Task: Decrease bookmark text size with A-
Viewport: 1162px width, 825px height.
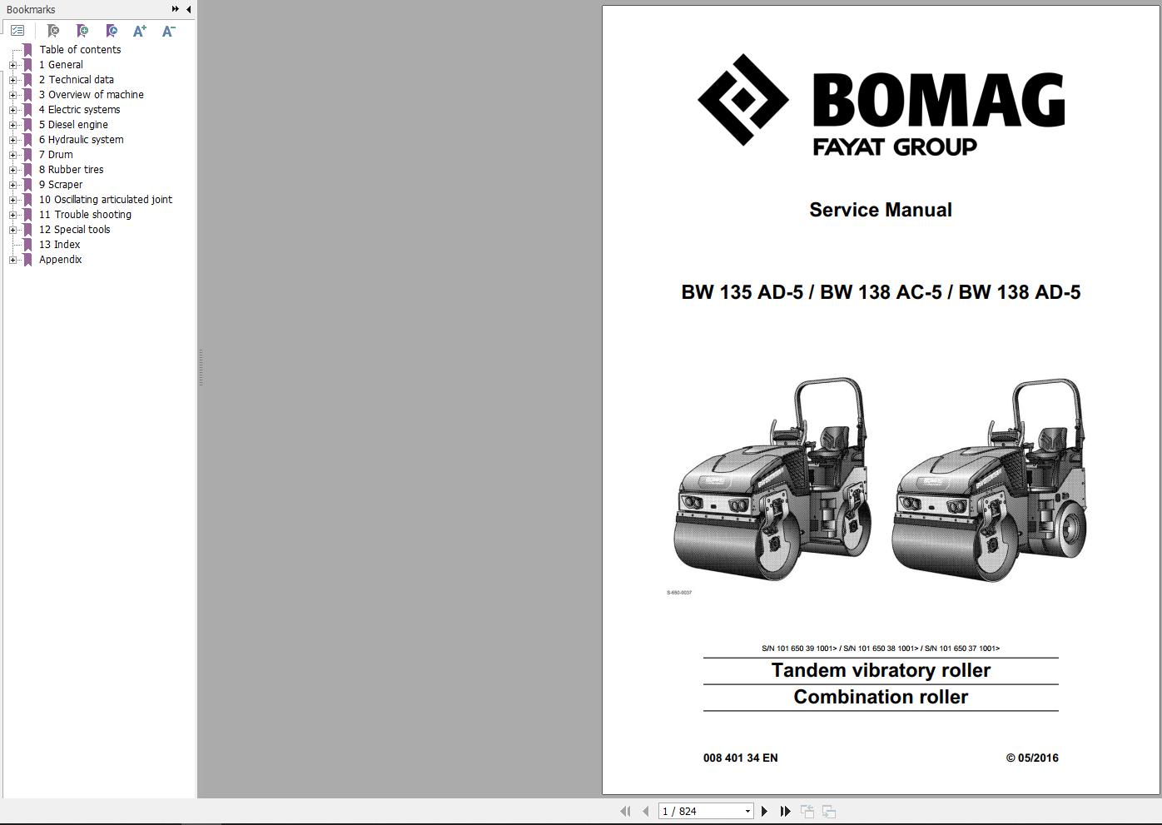Action: click(x=168, y=31)
